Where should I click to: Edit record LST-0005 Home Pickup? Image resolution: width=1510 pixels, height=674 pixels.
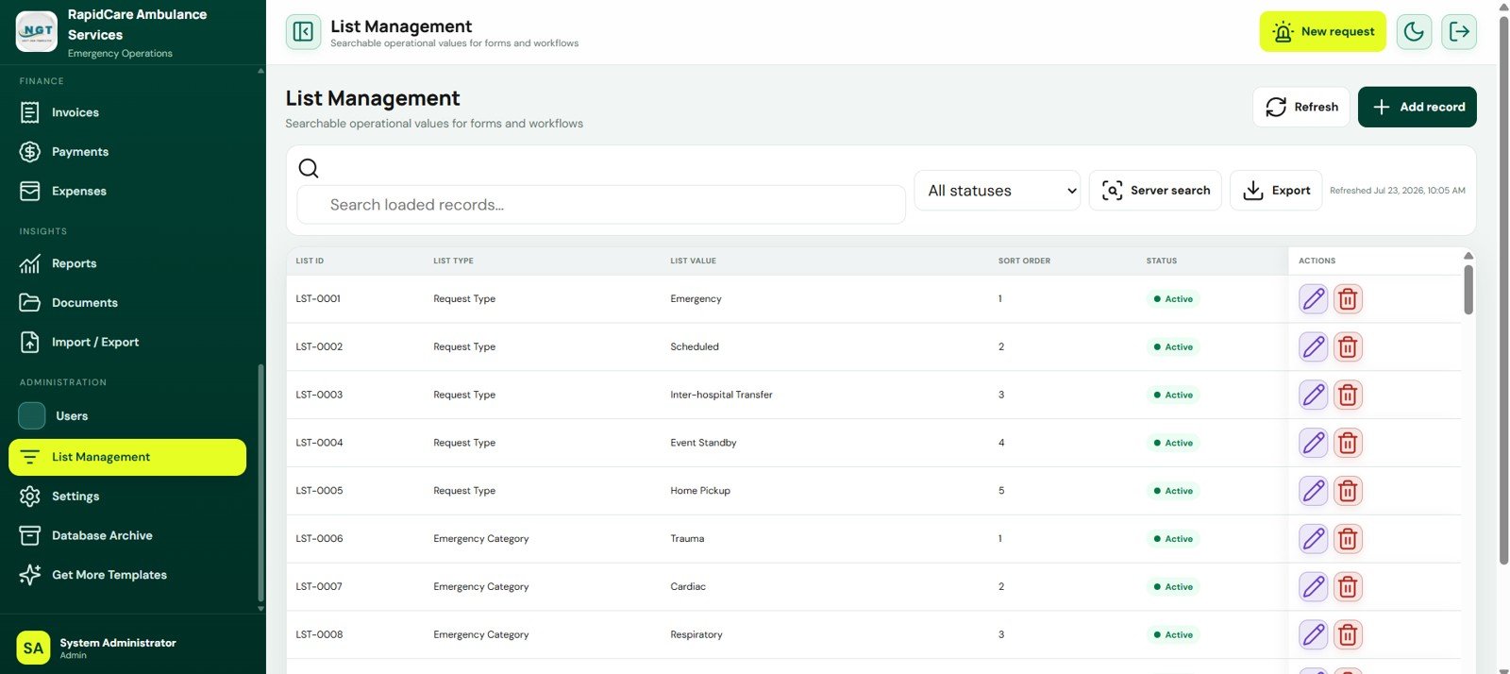[1314, 491]
